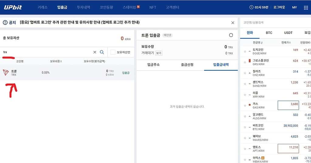Click the 입출금 link in 트론 row

[126, 73]
